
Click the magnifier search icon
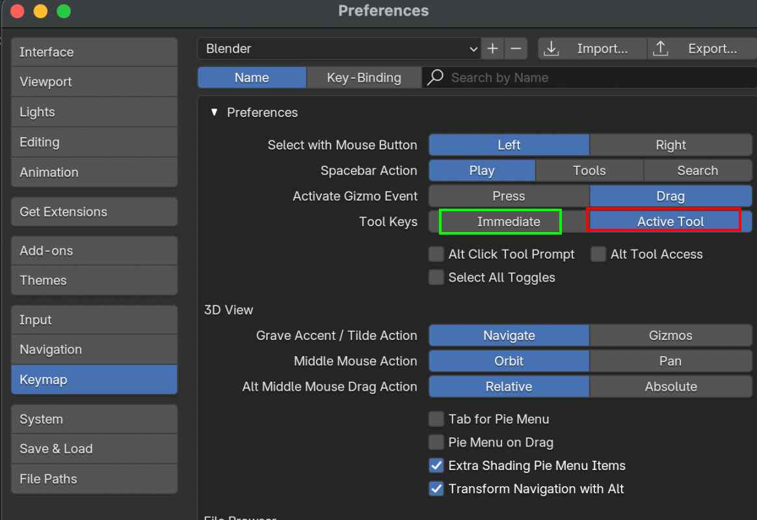436,77
